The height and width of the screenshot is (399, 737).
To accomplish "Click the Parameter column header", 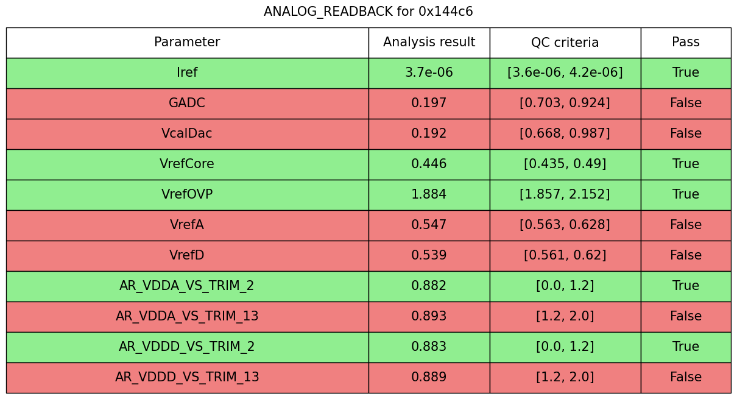I will pyautogui.click(x=187, y=43).
